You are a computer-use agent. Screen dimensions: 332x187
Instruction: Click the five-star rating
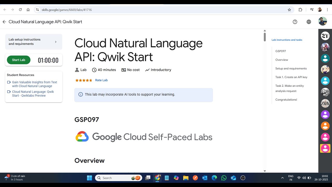point(84,80)
